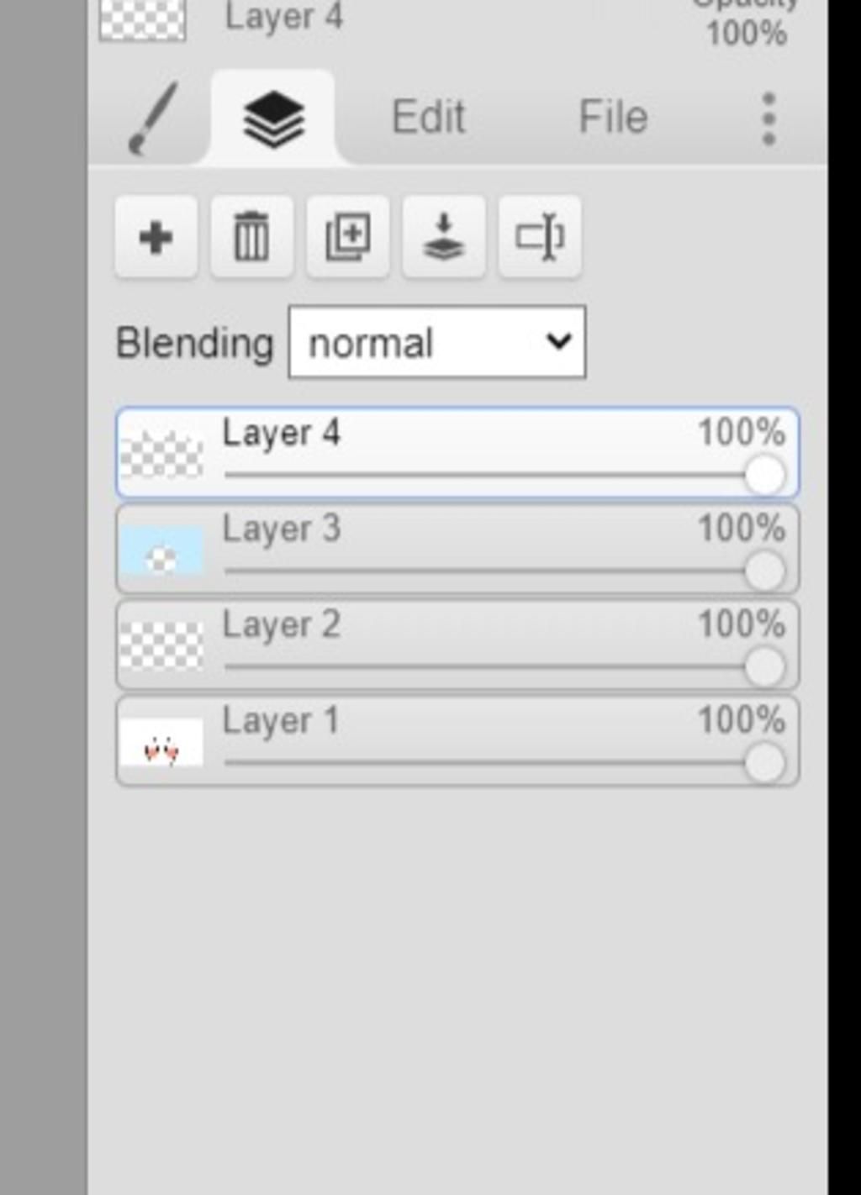Viewport: 861px width, 1195px height.
Task: Click the Layer 2 opacity slider handle
Action: pyautogui.click(x=765, y=667)
